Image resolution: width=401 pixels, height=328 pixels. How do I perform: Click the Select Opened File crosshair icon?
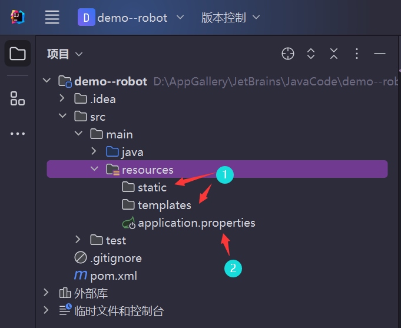[288, 54]
